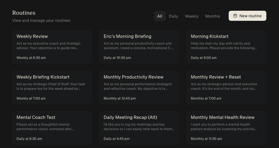Click the Routines page heading
Screen dimensions: 279x148
pyautogui.click(x=24, y=13)
